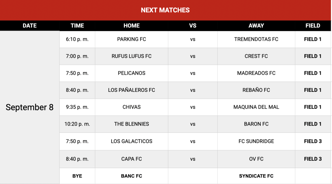Image resolution: width=332 pixels, height=184 pixels.
Task: Select the September 8 date cell
Action: (30, 107)
